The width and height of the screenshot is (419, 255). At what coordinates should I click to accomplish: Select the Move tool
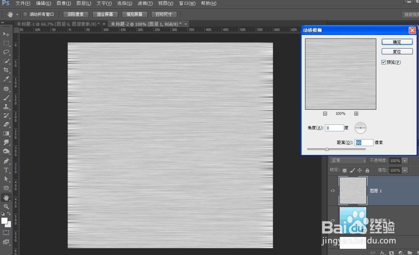pyautogui.click(x=6, y=34)
